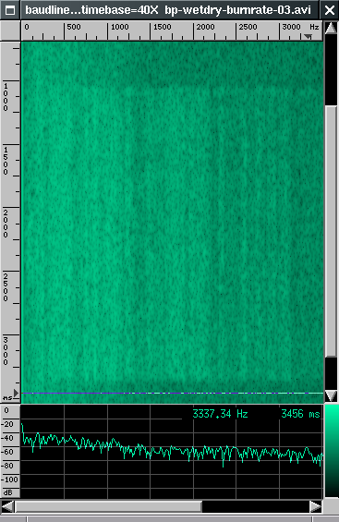Click the 3000 label on time ruler
The height and width of the screenshot is (522, 339).
(6, 351)
